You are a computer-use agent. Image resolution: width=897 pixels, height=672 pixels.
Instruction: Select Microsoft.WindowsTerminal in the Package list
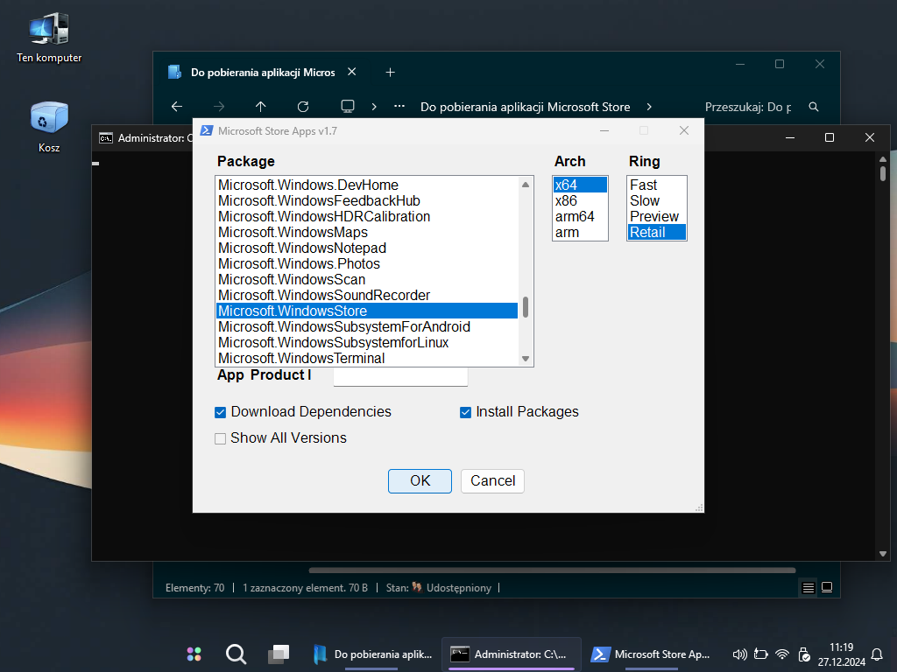(301, 358)
